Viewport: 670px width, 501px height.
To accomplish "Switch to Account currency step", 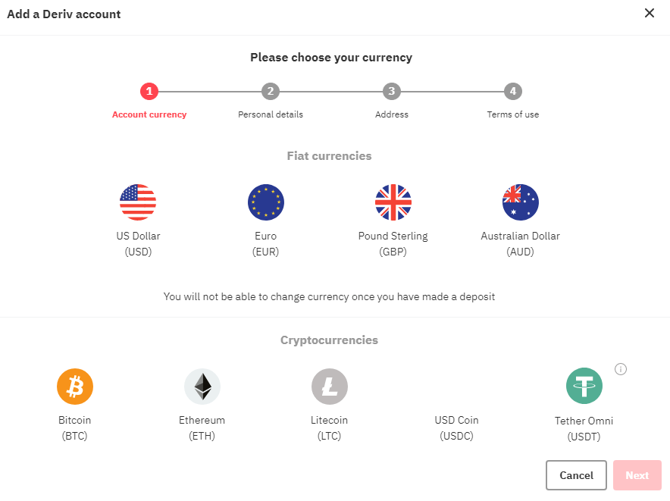I will click(x=149, y=114).
